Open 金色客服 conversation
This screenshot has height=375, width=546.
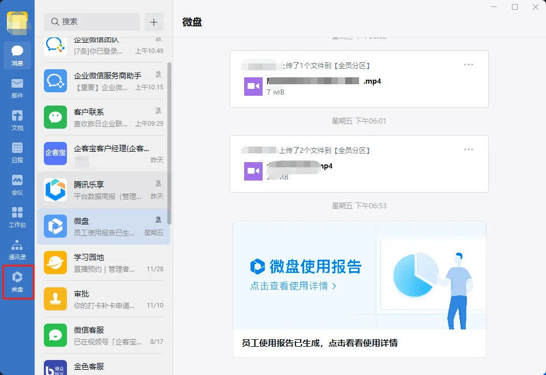pos(103,365)
